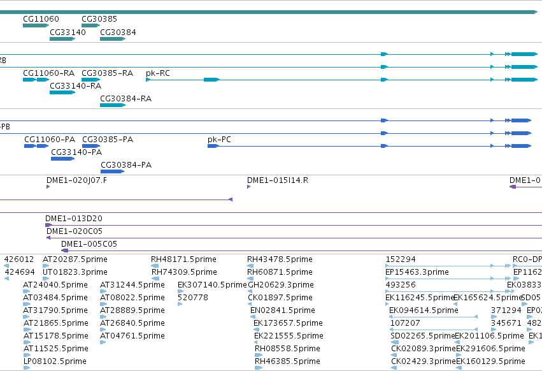Viewport: 542px width, 371px height.
Task: Select the DME1-013D20 clone
Action: click(294, 225)
